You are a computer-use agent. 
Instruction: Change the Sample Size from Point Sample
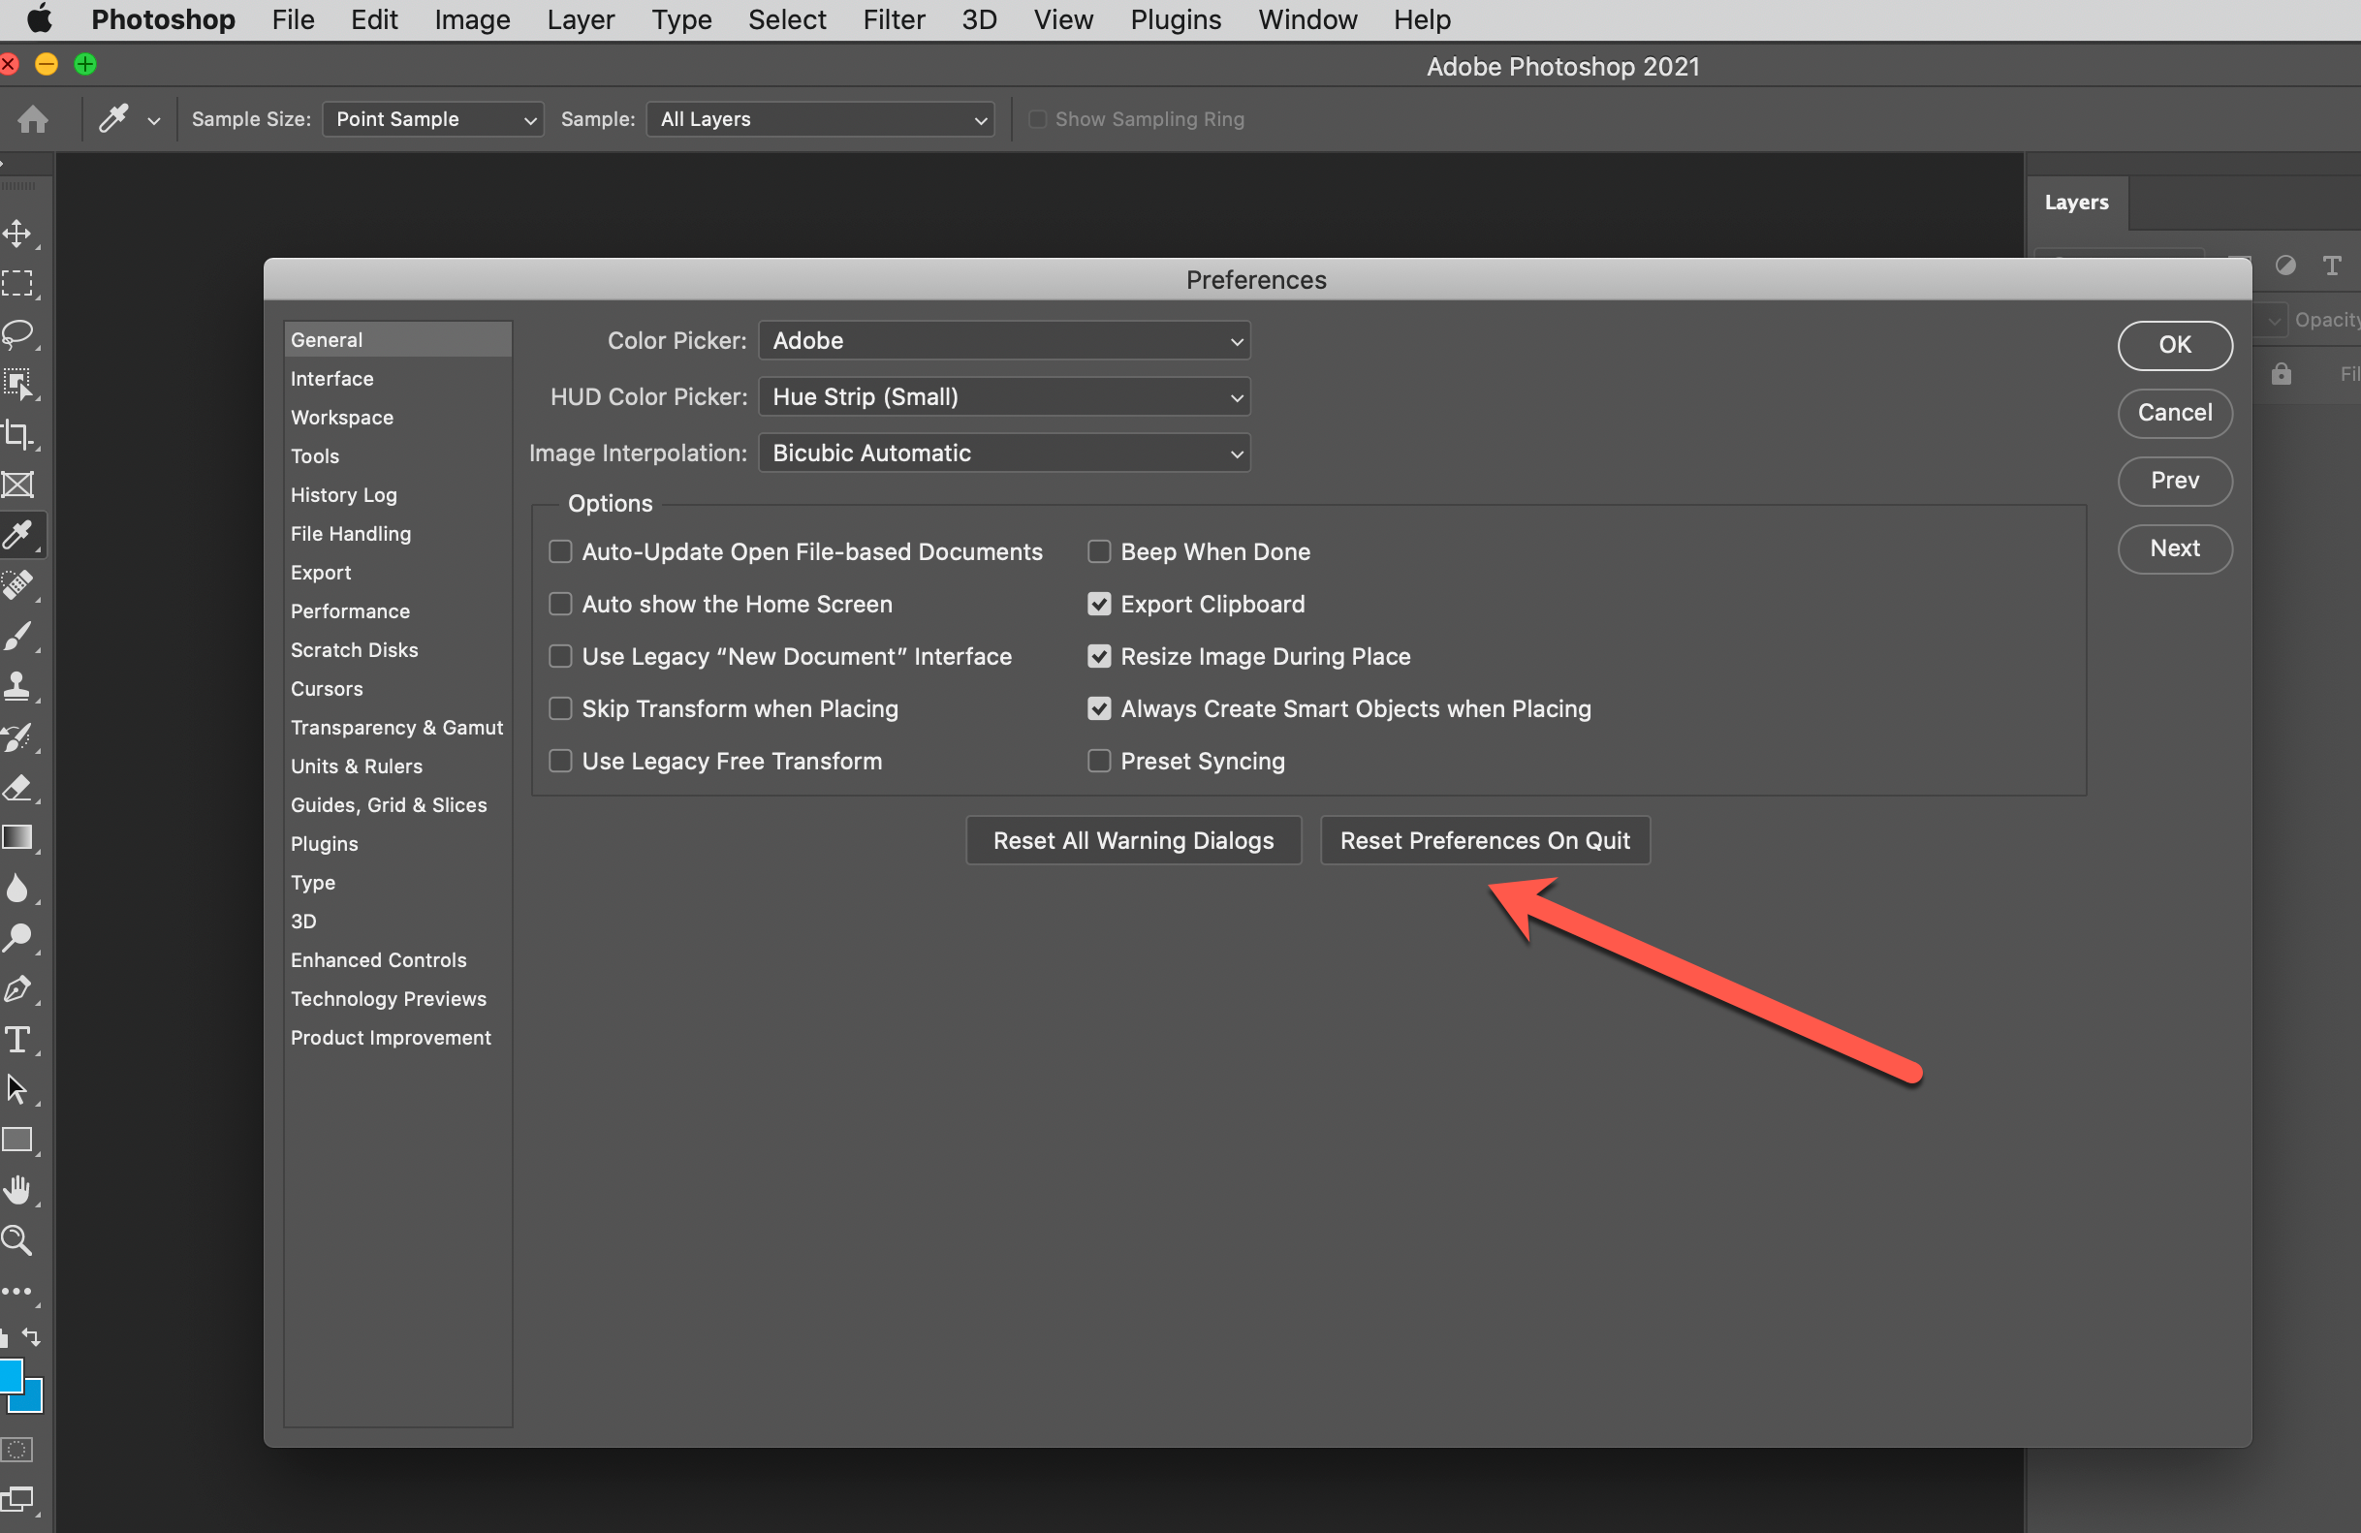[432, 119]
